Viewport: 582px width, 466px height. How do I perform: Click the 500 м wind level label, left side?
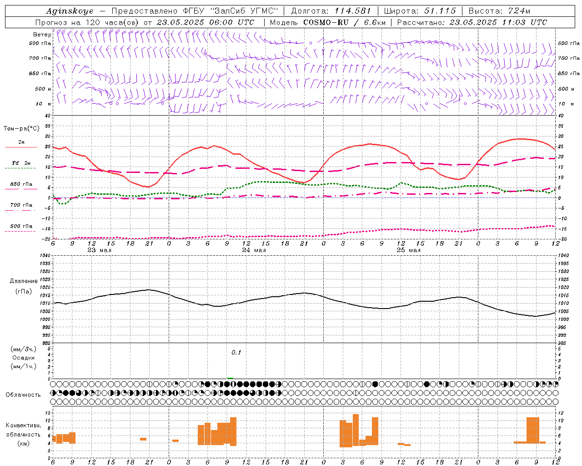tap(43, 89)
